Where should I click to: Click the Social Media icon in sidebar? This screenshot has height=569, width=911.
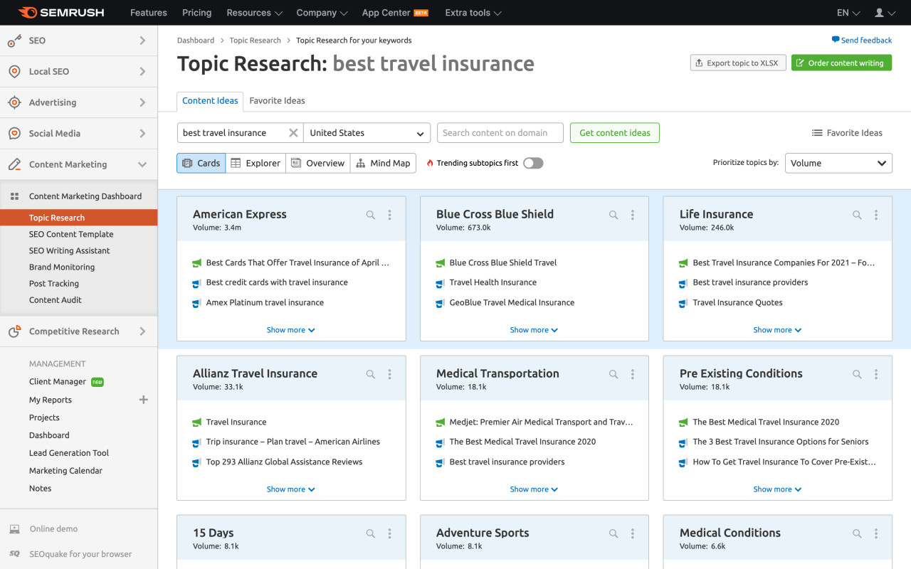14,134
